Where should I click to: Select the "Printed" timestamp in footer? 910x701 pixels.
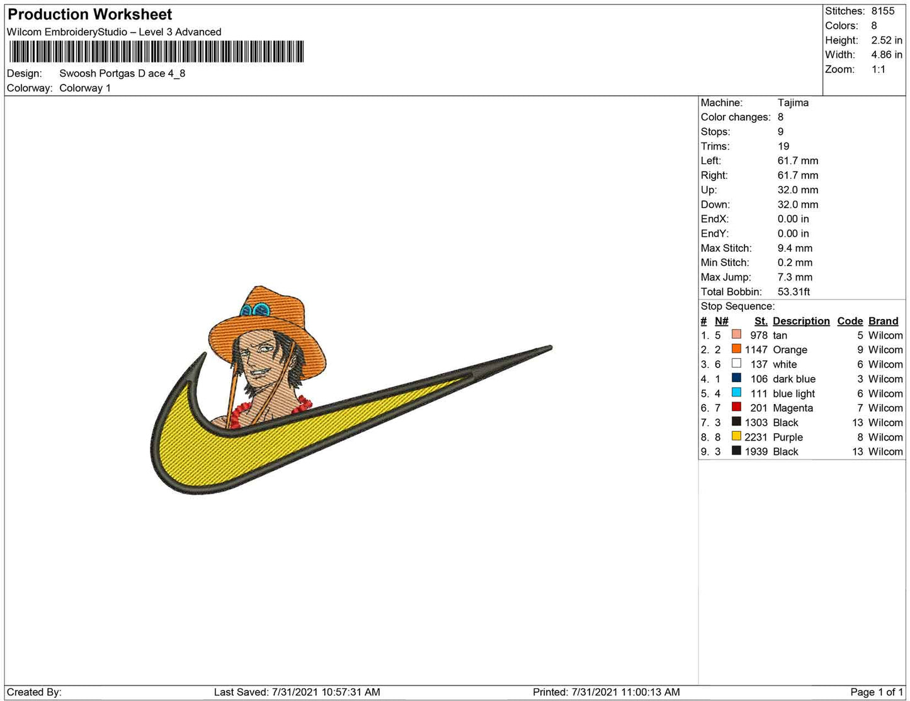coord(606,692)
